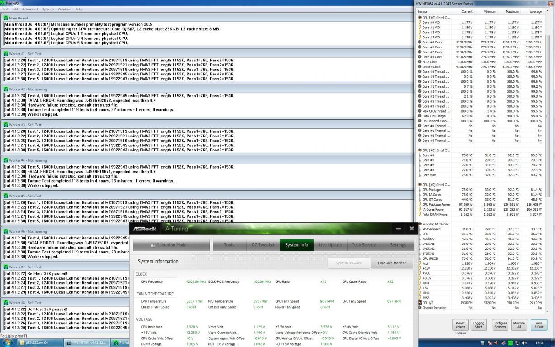
Task: Select the System Info tab in A-Tuning
Action: click(x=296, y=245)
